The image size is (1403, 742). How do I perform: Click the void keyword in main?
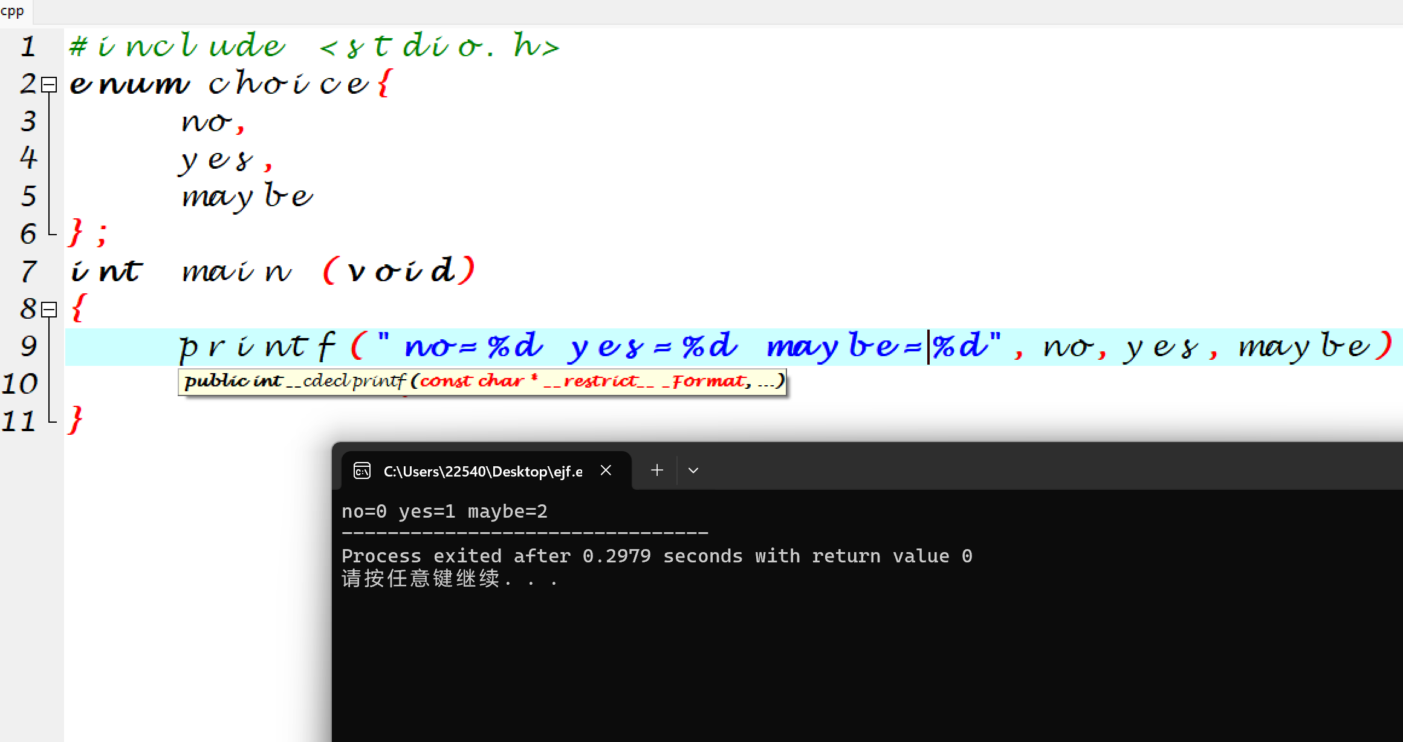(x=400, y=270)
